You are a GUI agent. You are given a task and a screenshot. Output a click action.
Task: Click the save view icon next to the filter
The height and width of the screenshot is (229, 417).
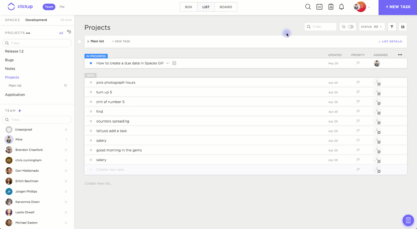[403, 27]
